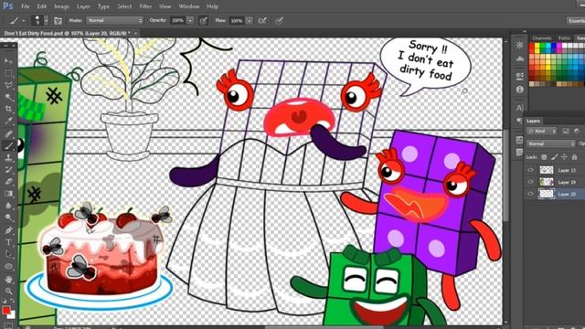This screenshot has width=585, height=329.
Task: Open the painting Mode dropdown
Action: coord(115,20)
